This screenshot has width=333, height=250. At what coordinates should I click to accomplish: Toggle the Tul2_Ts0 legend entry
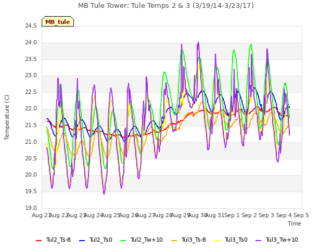(x=96, y=240)
